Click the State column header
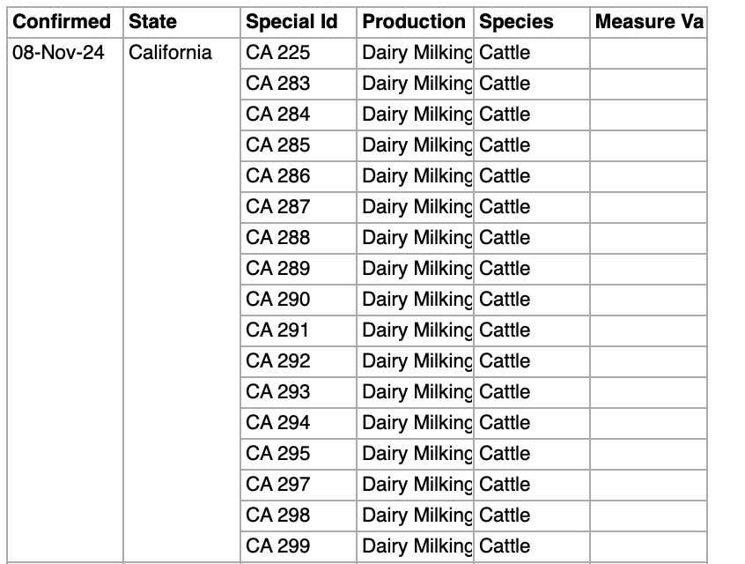 tap(153, 22)
